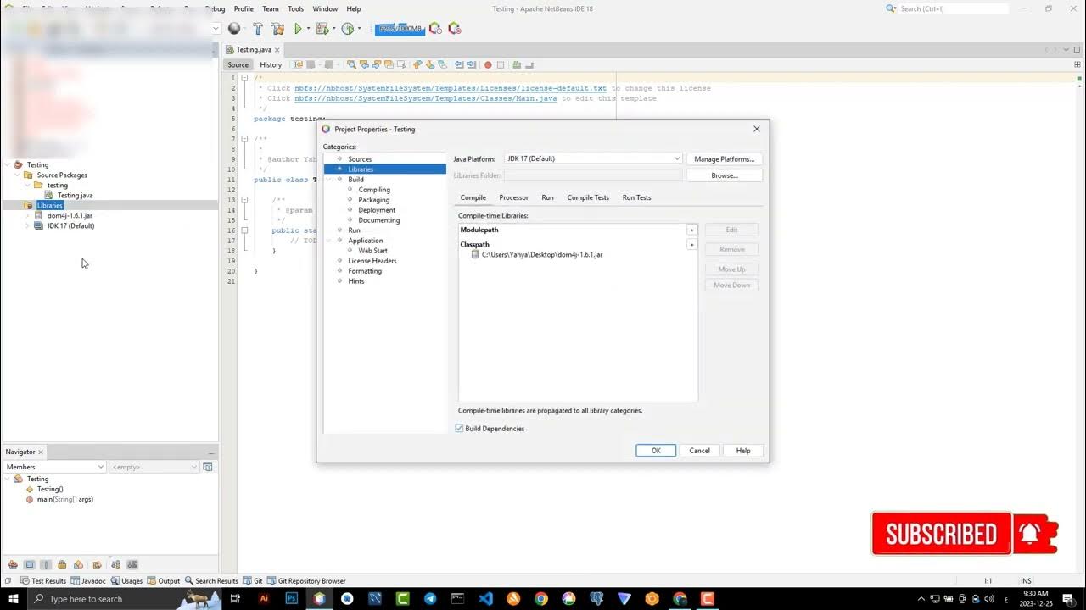Click first Navigator filter icon at bottom
The width and height of the screenshot is (1086, 610).
click(x=12, y=565)
